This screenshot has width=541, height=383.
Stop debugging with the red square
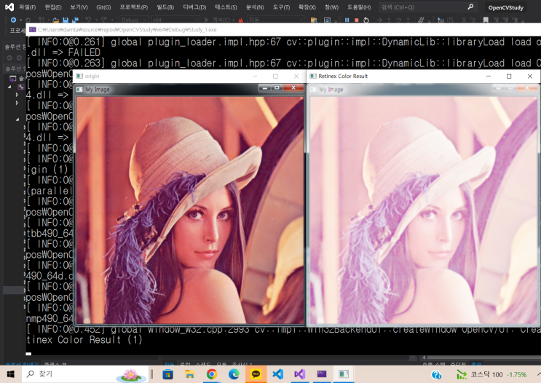click(356, 20)
